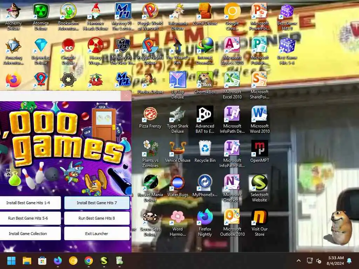Open the Bookworm Adventures shortcut

pyautogui.click(x=68, y=16)
